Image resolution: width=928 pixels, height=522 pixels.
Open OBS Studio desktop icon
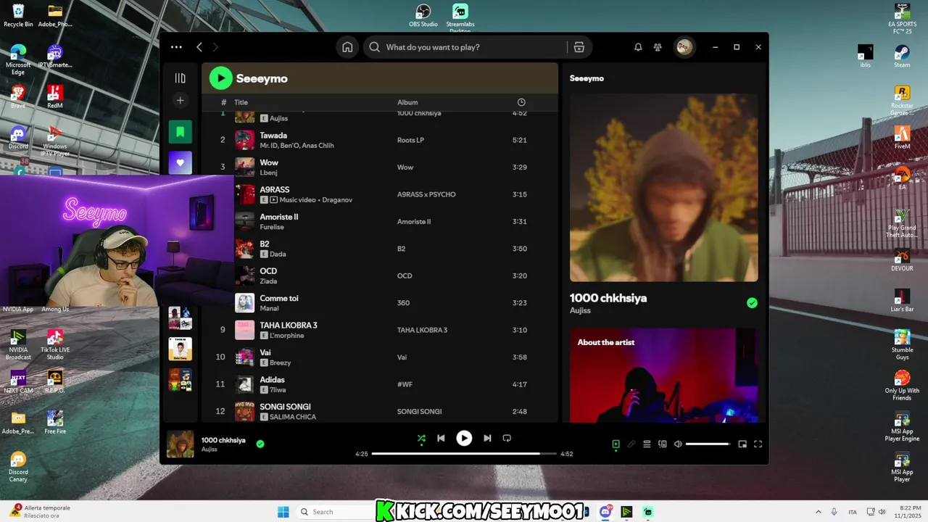click(x=423, y=16)
